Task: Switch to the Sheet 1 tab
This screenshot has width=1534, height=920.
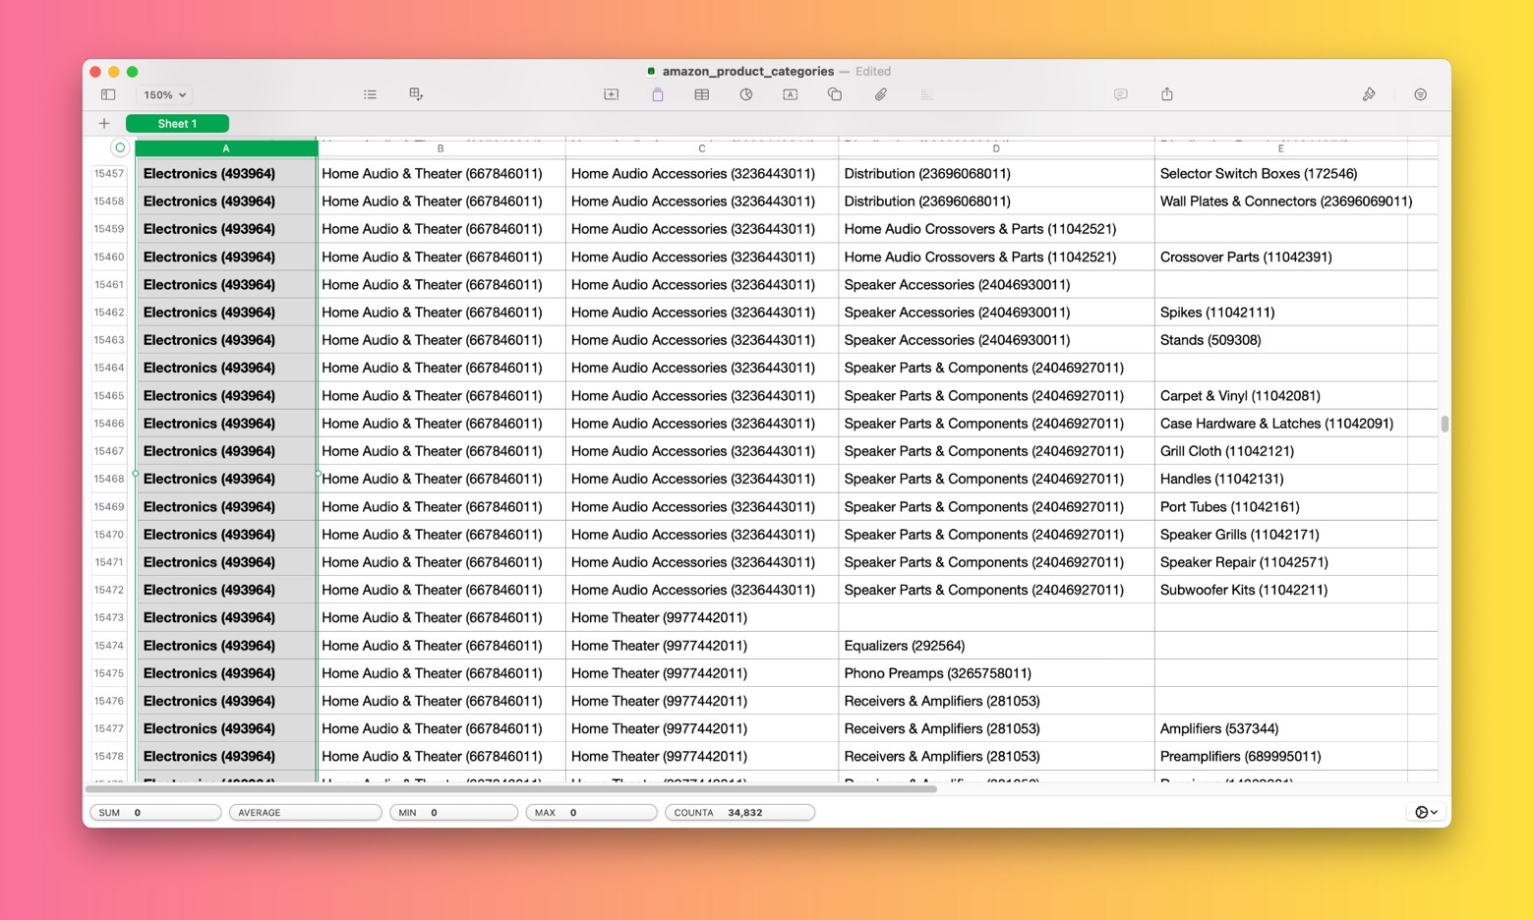Action: pos(177,124)
